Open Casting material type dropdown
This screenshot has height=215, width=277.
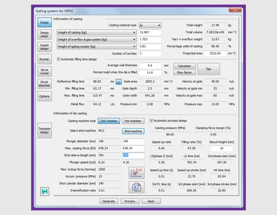[150, 25]
